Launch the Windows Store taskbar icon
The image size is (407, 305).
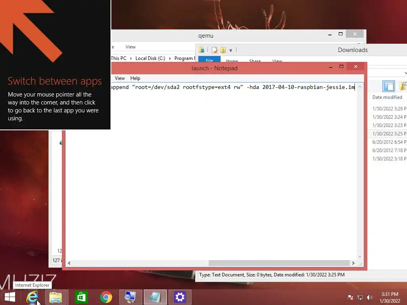pyautogui.click(x=81, y=297)
